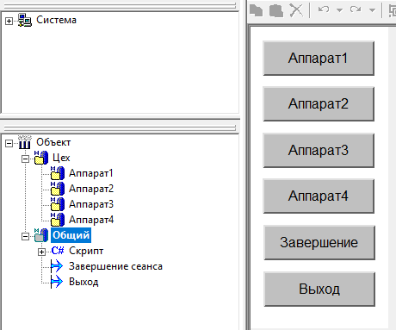Click the Delete X toolbar icon
396x330 pixels.
point(296,10)
